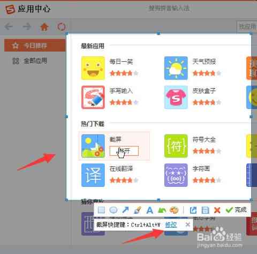Select the text tool letter A
257x254 pixels.
click(x=149, y=210)
